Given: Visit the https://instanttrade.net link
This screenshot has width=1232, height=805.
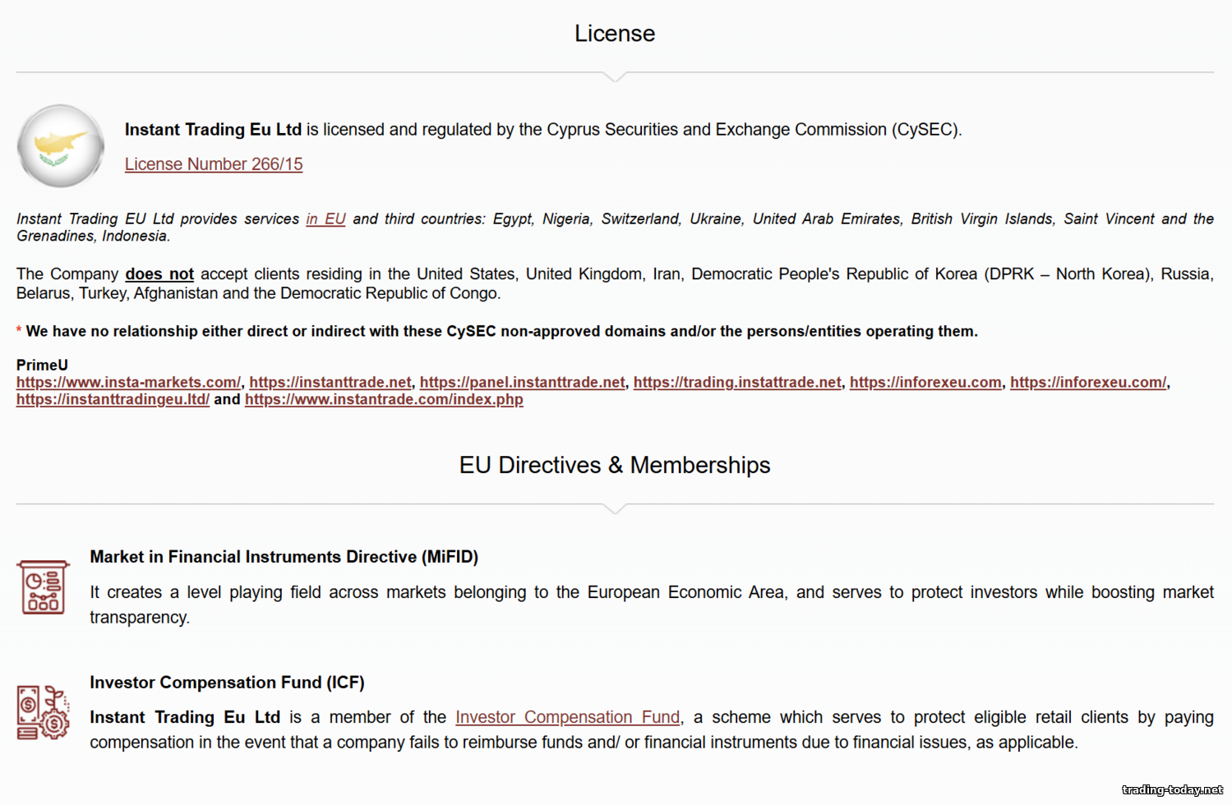Looking at the screenshot, I should pos(330,382).
